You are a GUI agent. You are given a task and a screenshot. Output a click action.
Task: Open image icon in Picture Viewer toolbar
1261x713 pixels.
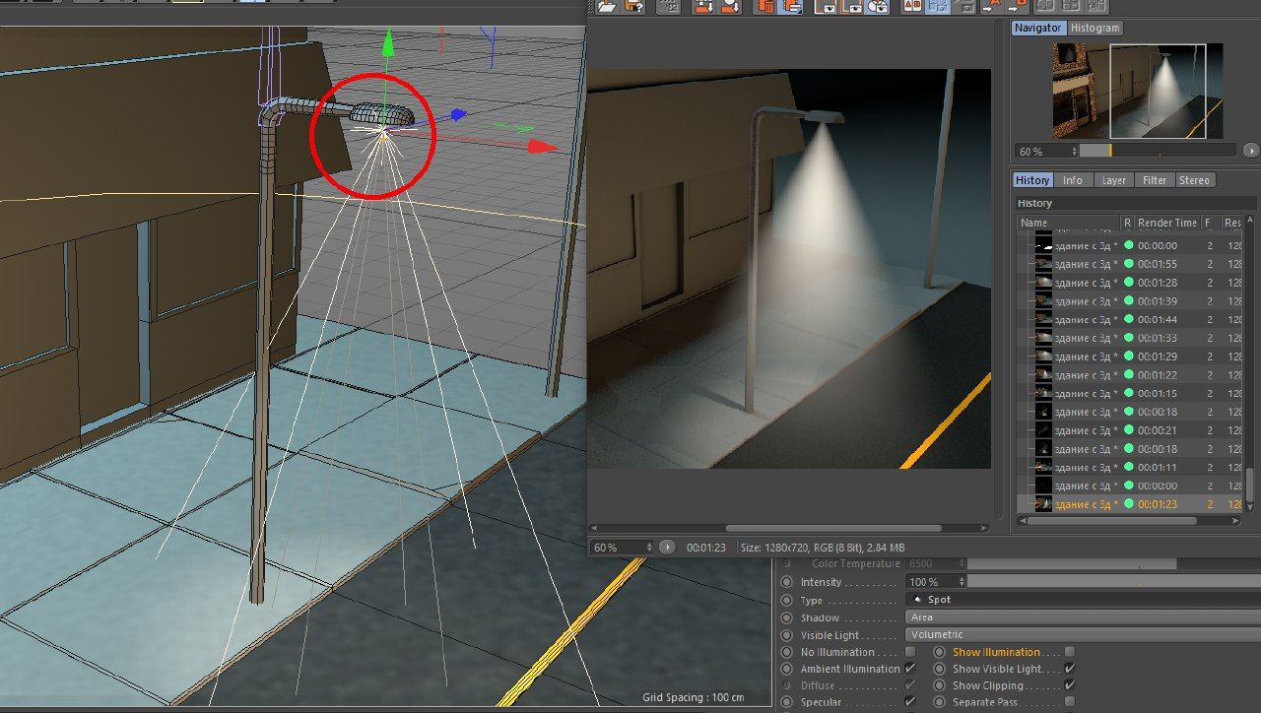[x=606, y=6]
